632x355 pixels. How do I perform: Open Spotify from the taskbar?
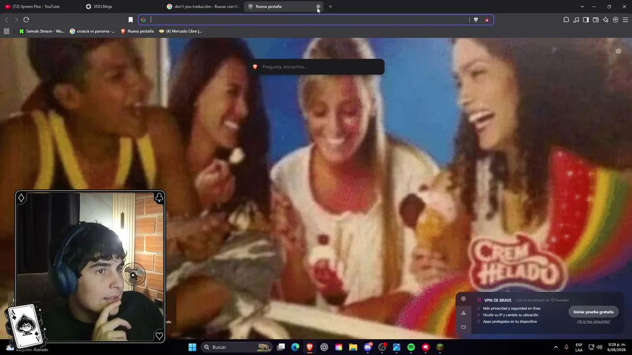click(411, 347)
